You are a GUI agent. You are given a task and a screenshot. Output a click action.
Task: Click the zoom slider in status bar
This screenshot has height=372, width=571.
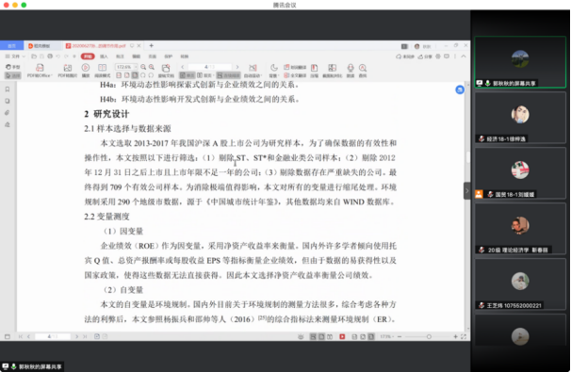pyautogui.click(x=429, y=337)
